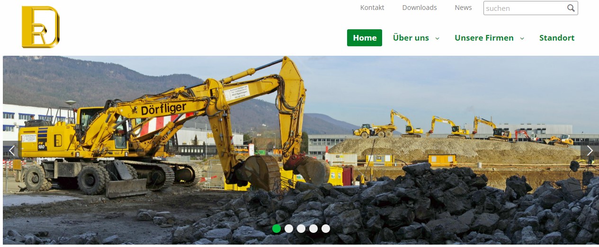Jump to the last slider dot
This screenshot has height=247, width=599.
326,229
